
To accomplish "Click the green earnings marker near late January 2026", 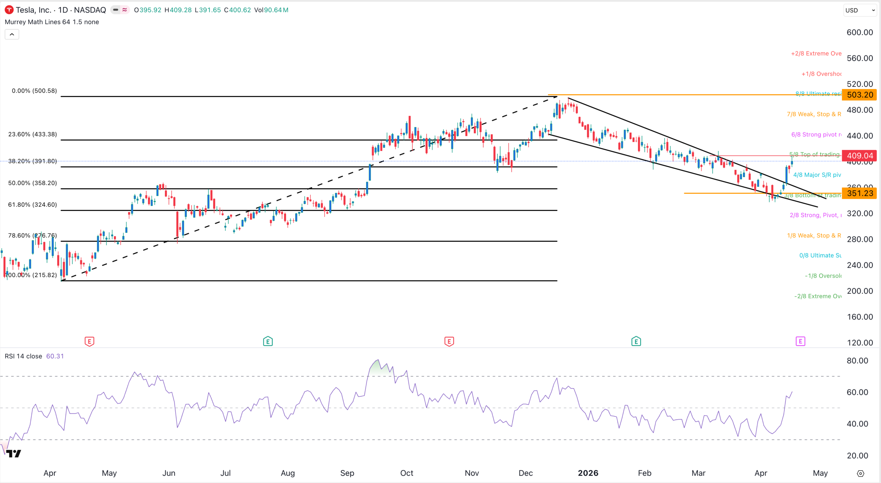I will point(636,341).
